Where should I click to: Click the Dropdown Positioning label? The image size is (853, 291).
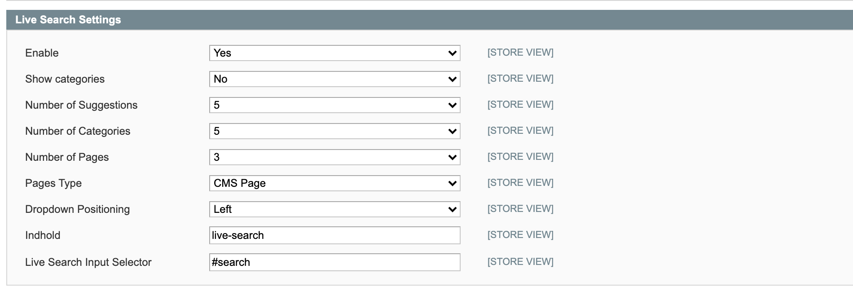77,209
